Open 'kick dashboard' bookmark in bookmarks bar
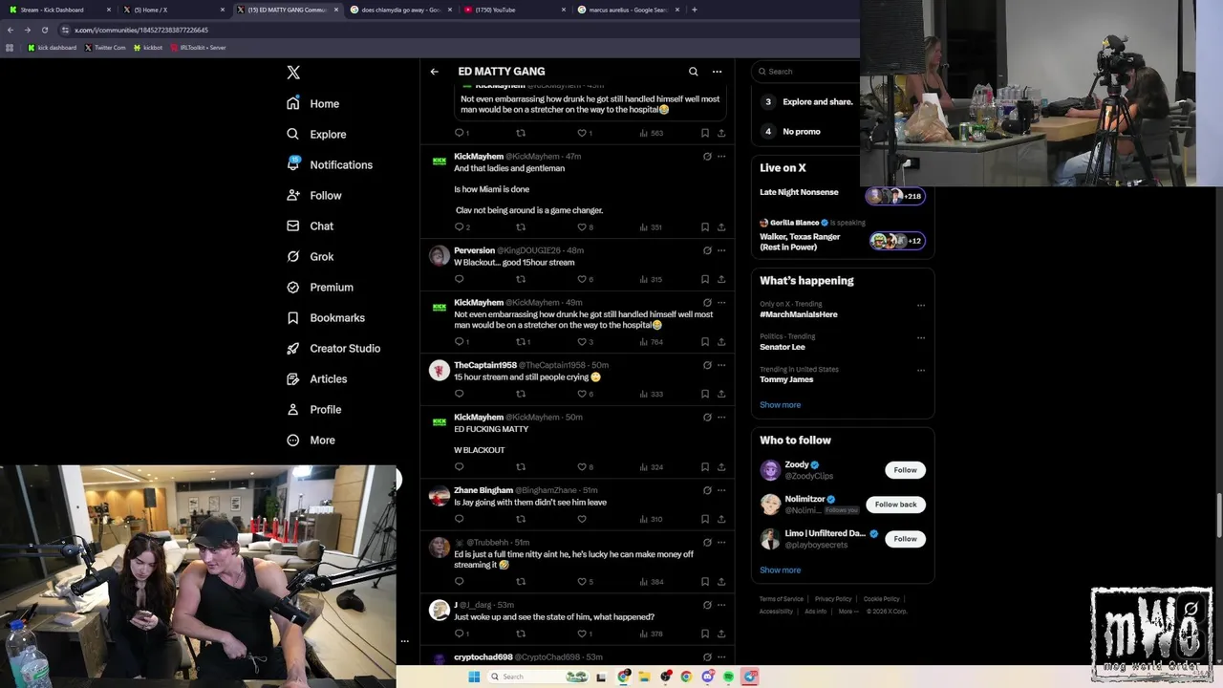This screenshot has height=688, width=1223. [x=53, y=47]
